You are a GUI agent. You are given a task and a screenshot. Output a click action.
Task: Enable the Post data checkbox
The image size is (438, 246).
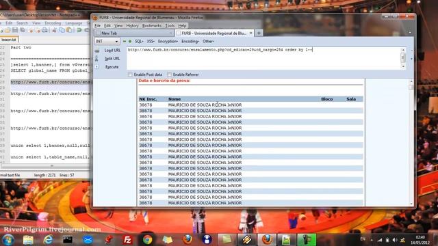point(130,74)
